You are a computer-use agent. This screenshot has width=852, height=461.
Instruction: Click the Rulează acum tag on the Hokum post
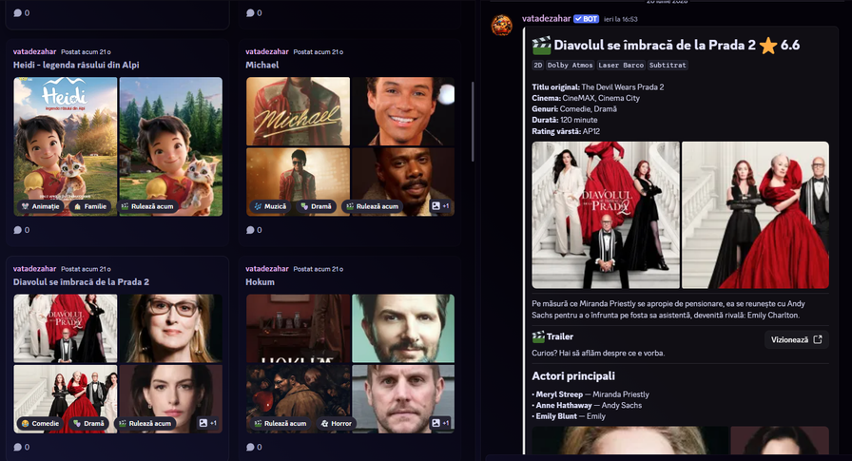[281, 424]
